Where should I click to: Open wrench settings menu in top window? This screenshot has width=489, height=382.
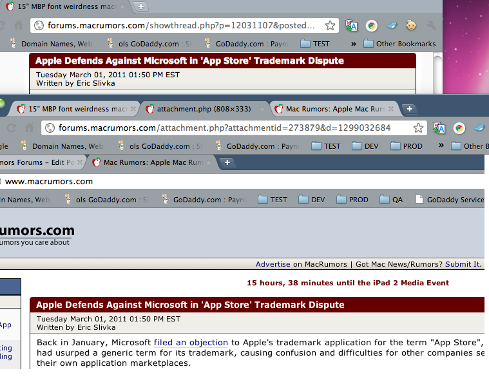pos(431,25)
